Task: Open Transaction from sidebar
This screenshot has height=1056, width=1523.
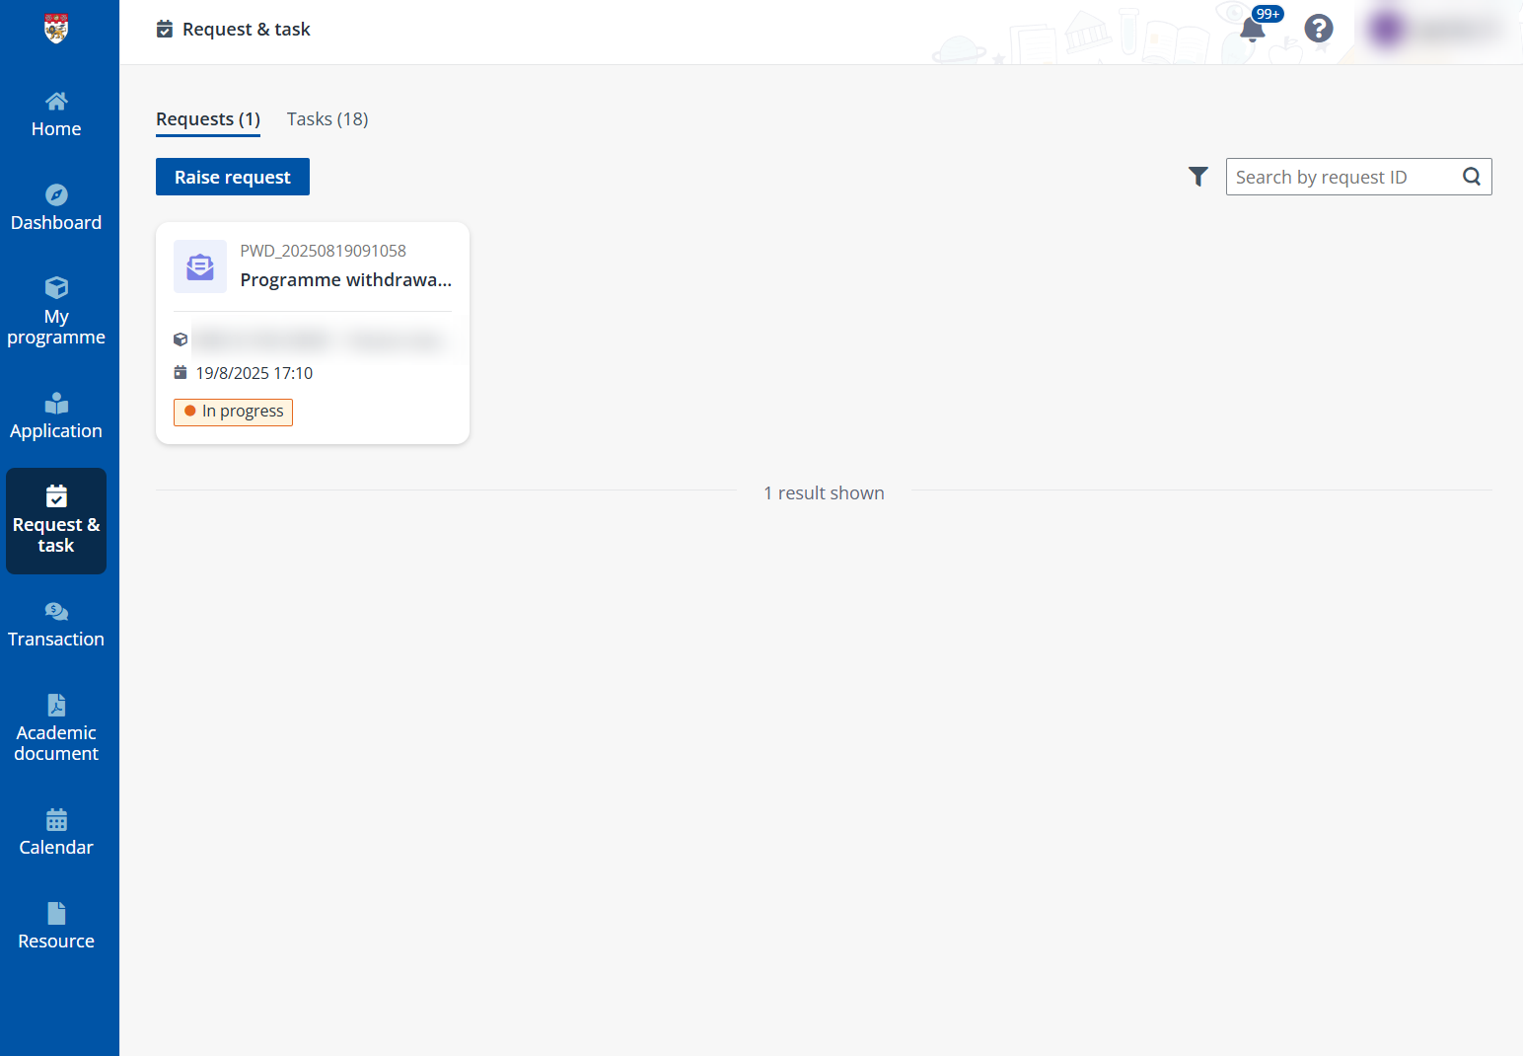Action: coord(56,625)
